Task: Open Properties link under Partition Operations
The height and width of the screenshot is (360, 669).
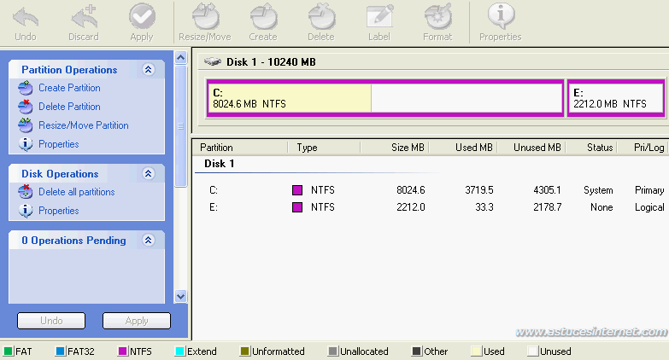Action: point(59,144)
